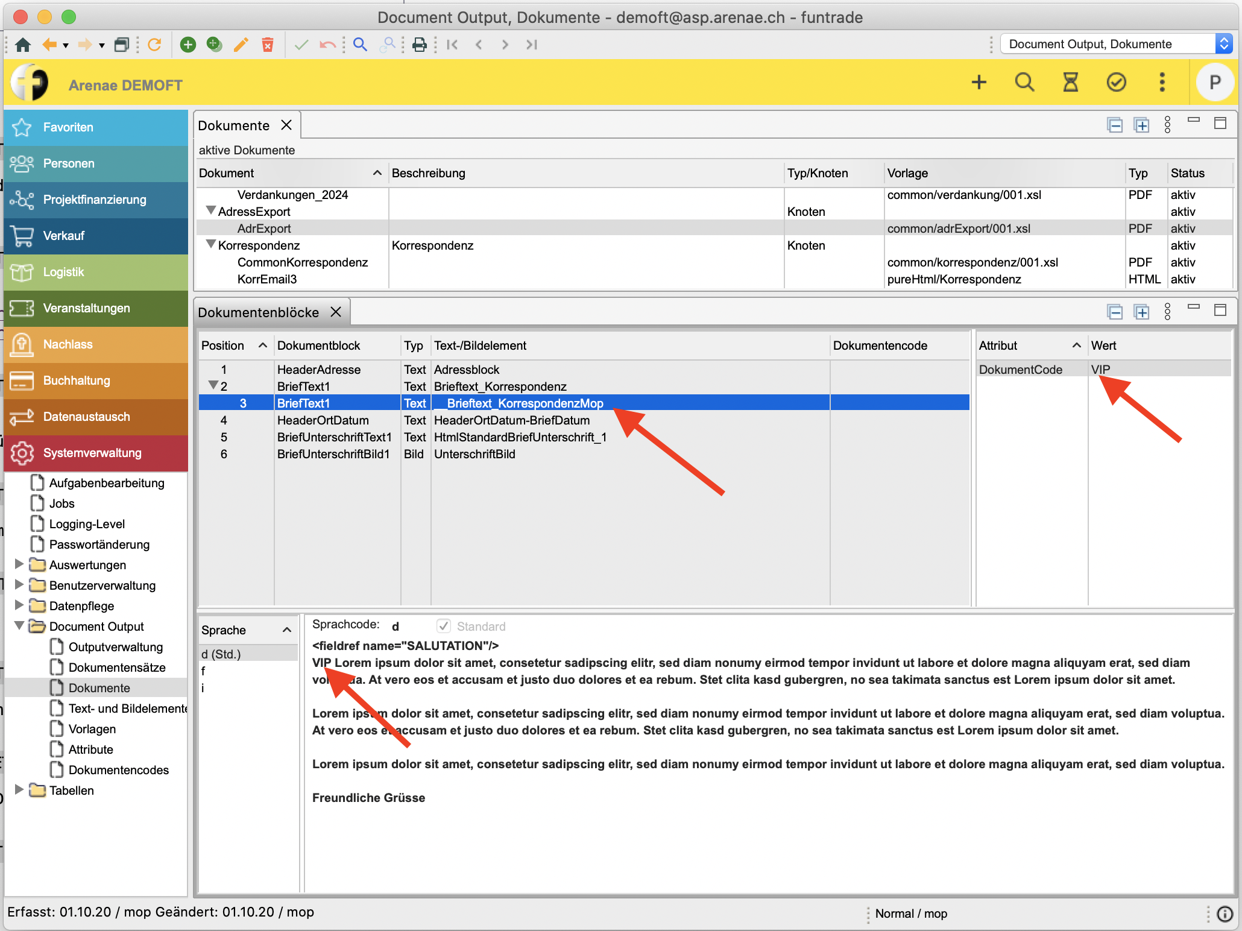Click the red trash delete icon
Image resolution: width=1242 pixels, height=931 pixels.
point(268,45)
